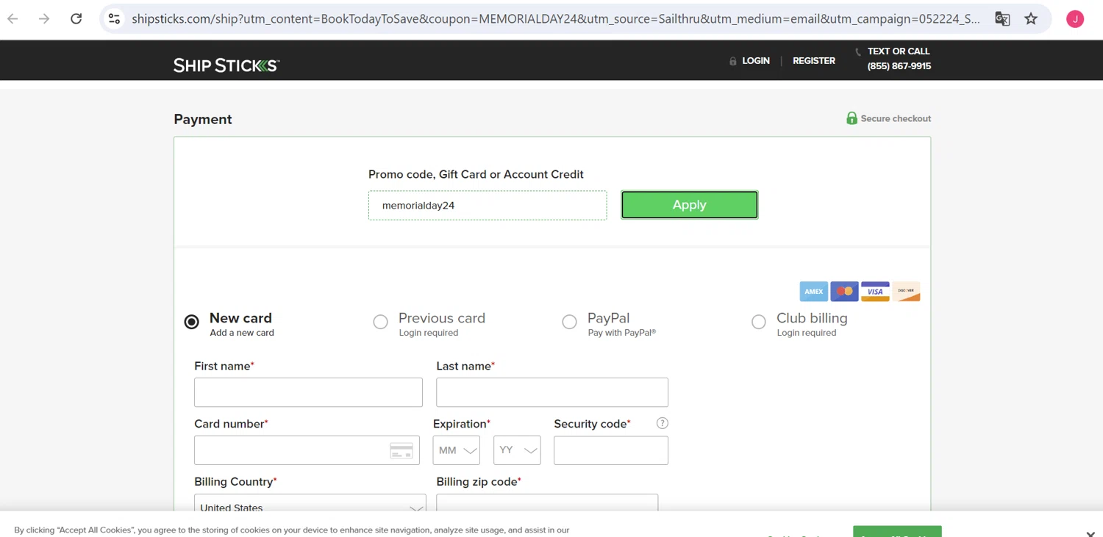Reload the page with the refresh icon
Screen dimensions: 1103x537
76,19
